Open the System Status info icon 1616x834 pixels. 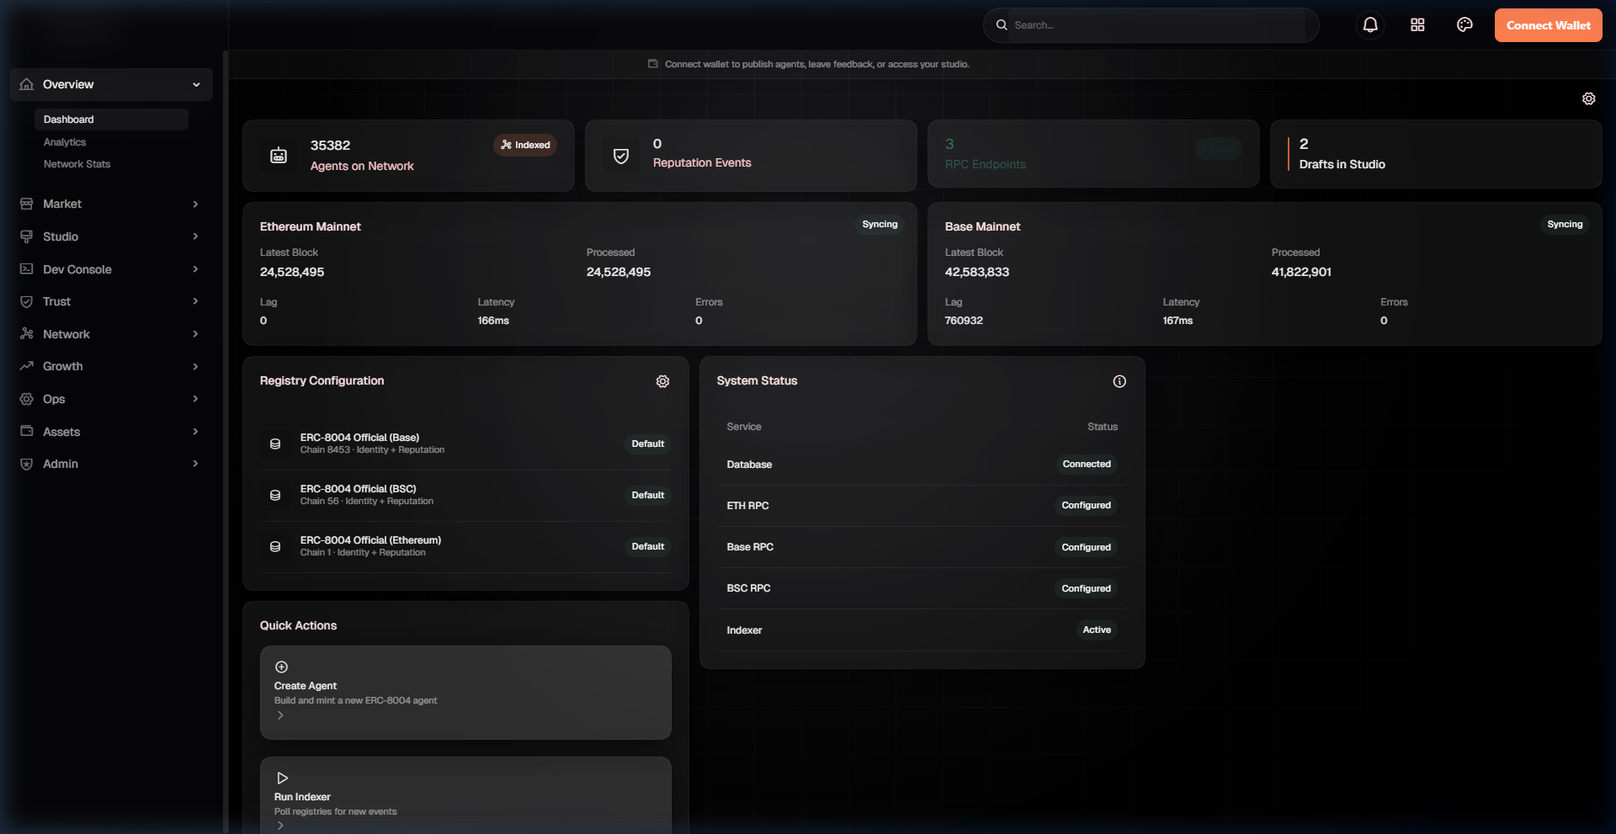[x=1119, y=381]
